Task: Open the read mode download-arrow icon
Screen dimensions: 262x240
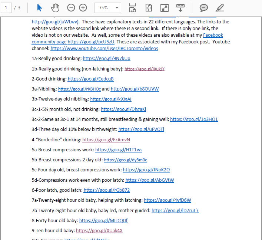Action: pos(180,8)
